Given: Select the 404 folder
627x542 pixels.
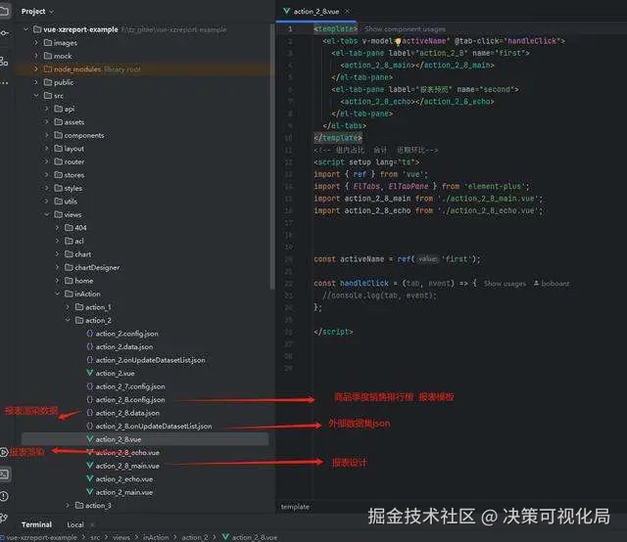Looking at the screenshot, I should click(x=80, y=228).
